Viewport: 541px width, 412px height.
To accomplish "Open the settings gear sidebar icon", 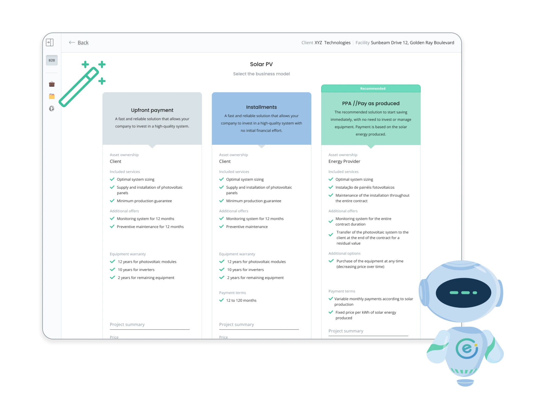I will (x=51, y=108).
